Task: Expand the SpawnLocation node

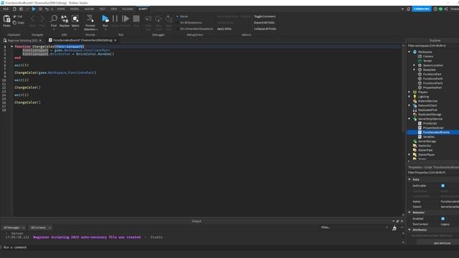Action: pos(415,65)
